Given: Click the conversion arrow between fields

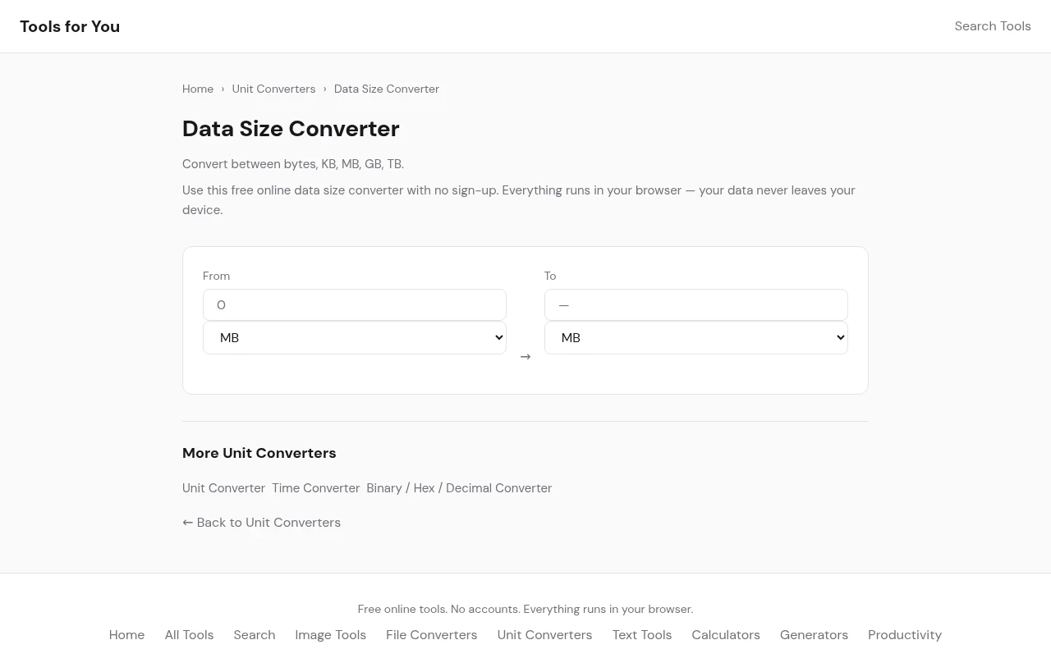Looking at the screenshot, I should point(525,357).
